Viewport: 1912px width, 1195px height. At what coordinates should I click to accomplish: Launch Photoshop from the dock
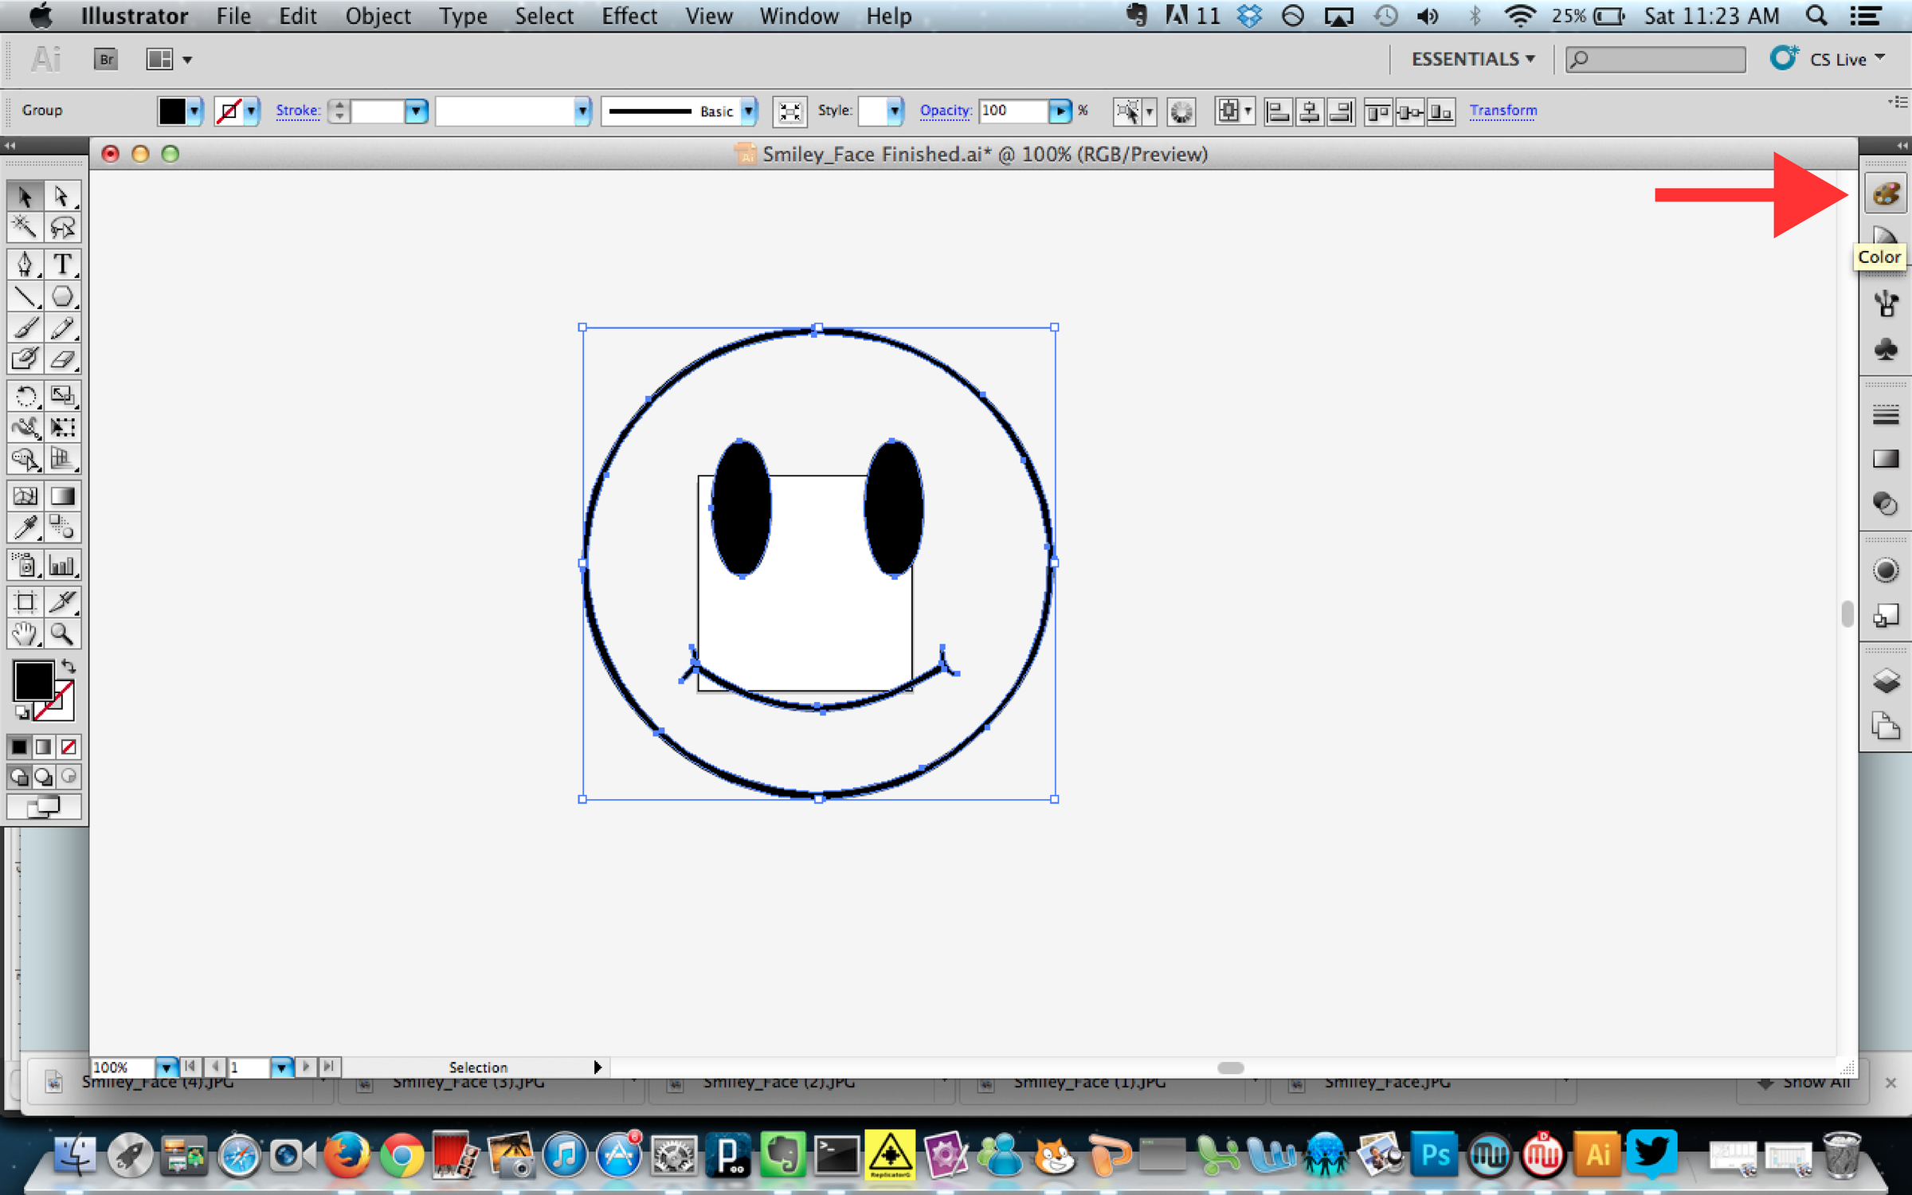(x=1434, y=1154)
